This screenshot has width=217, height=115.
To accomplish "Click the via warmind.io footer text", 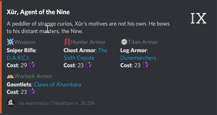I will (33, 103).
